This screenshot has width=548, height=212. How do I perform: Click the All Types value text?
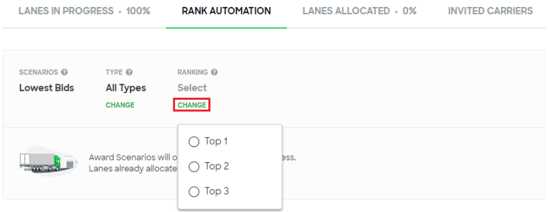click(x=126, y=88)
